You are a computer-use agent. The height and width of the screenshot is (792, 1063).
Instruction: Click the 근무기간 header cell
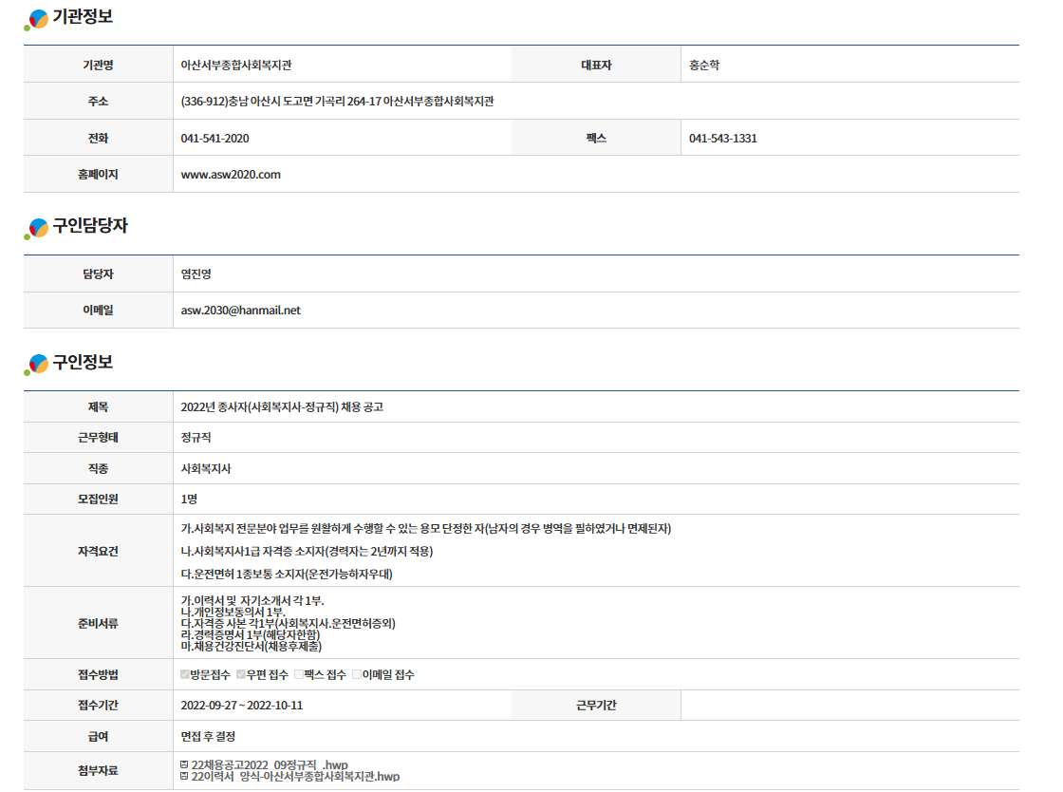(597, 706)
